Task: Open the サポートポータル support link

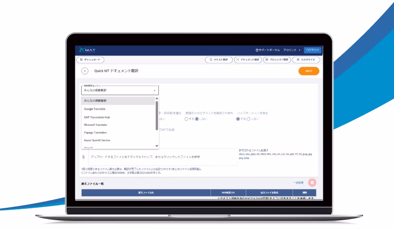Action: 268,50
